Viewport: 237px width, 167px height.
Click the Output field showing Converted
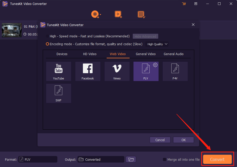pos(101,159)
